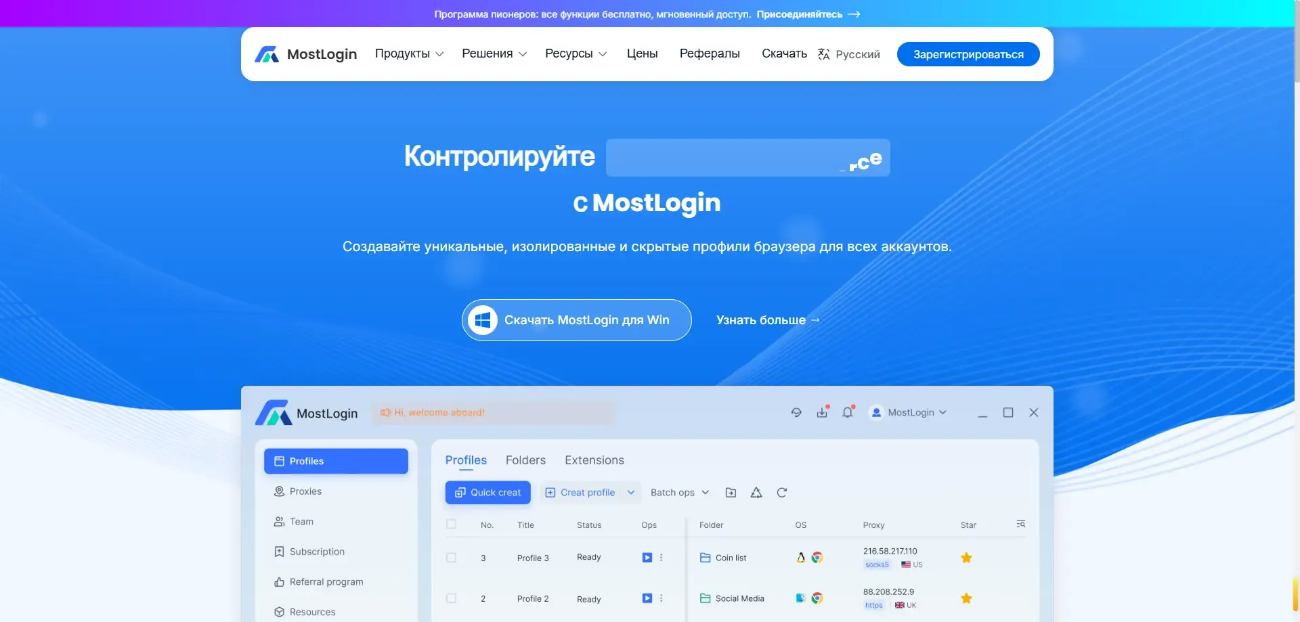Image resolution: width=1300 pixels, height=622 pixels.
Task: Open notifications bell icon
Action: [848, 412]
